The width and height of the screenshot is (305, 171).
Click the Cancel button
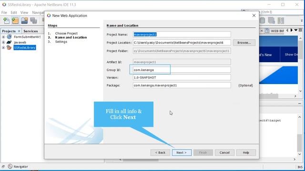coord(224,152)
